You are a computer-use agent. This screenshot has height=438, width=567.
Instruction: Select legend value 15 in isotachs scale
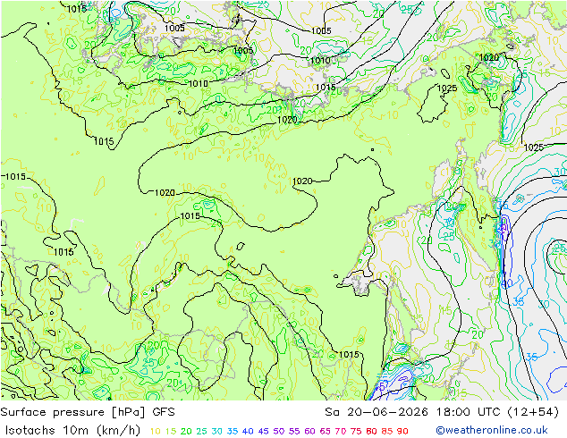click(171, 431)
